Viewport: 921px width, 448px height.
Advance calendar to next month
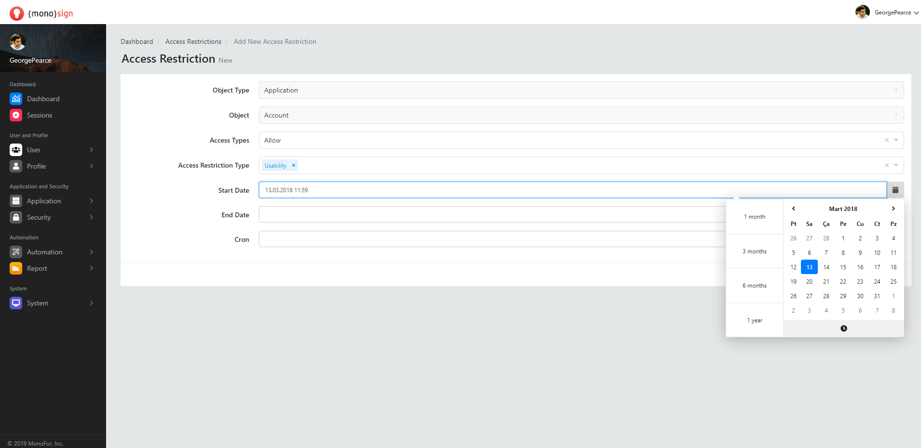tap(893, 209)
